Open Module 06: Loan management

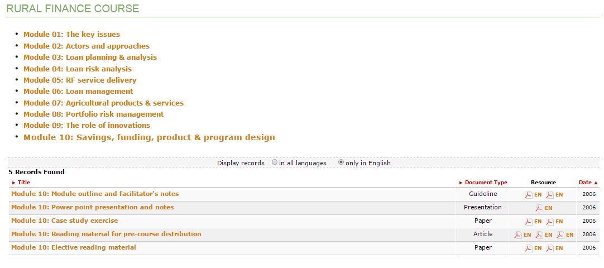click(78, 92)
